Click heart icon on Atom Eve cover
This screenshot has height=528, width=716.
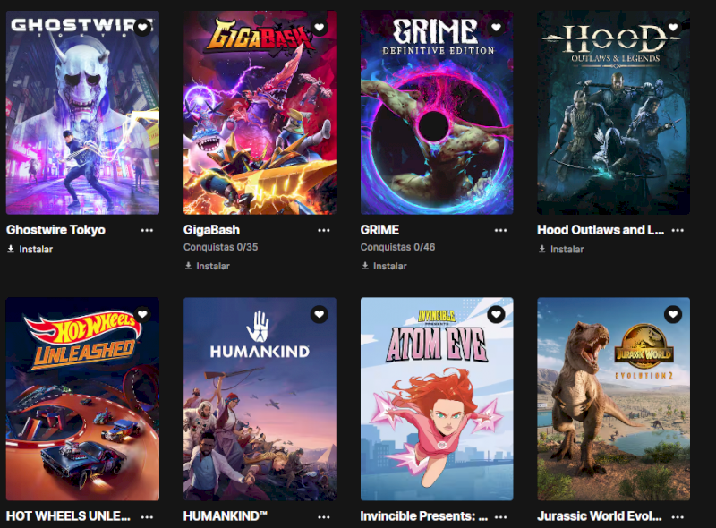click(497, 314)
